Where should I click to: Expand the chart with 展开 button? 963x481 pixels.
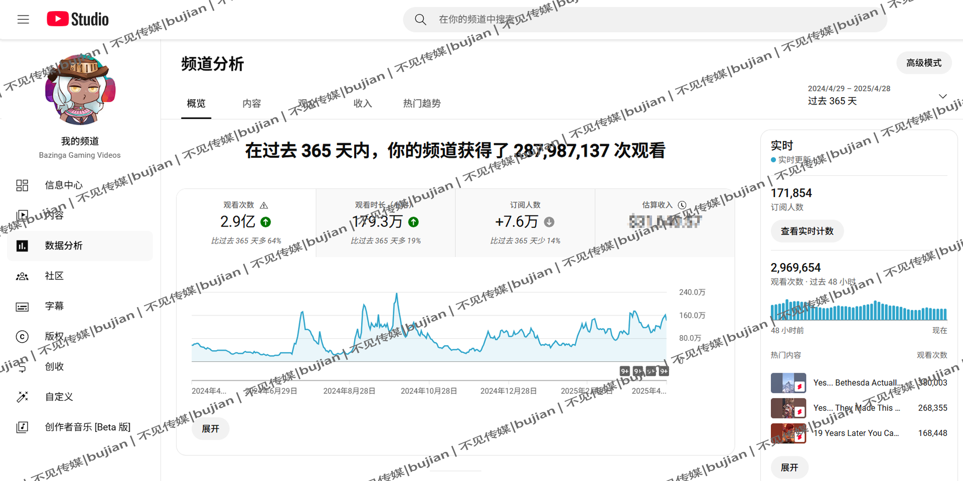pos(211,429)
